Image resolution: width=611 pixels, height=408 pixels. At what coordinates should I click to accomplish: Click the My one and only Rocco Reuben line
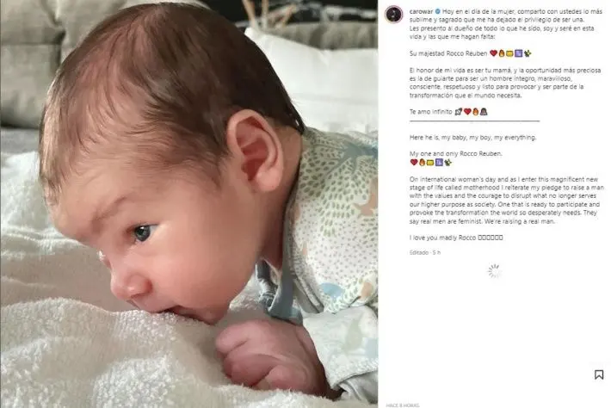[x=455, y=154]
